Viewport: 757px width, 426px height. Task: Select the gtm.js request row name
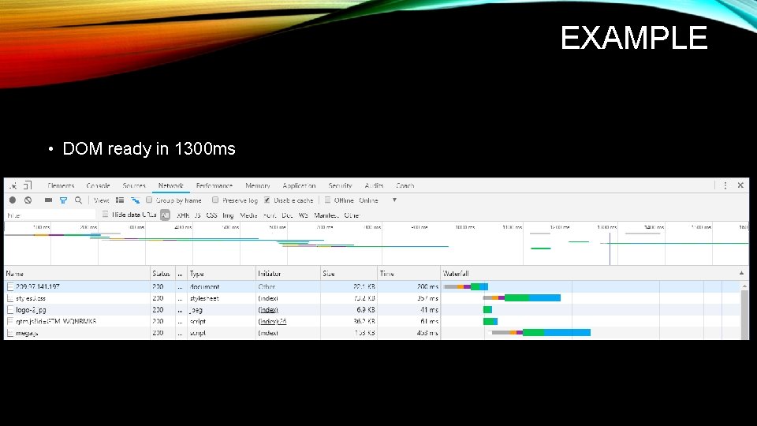(56, 322)
